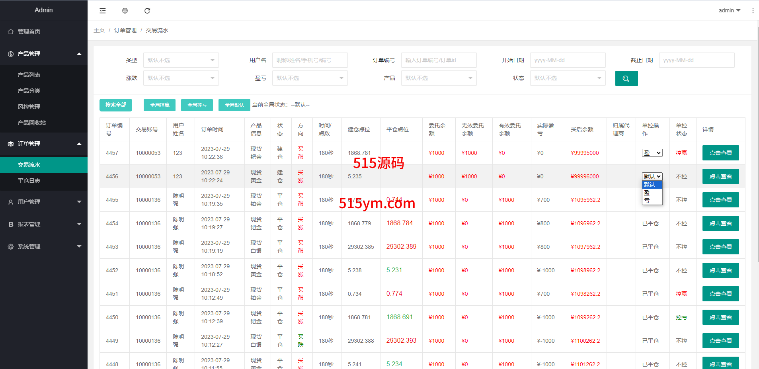Viewport: 759px width, 369px height.
Task: Click 点击查看 for order 4457
Action: point(720,153)
